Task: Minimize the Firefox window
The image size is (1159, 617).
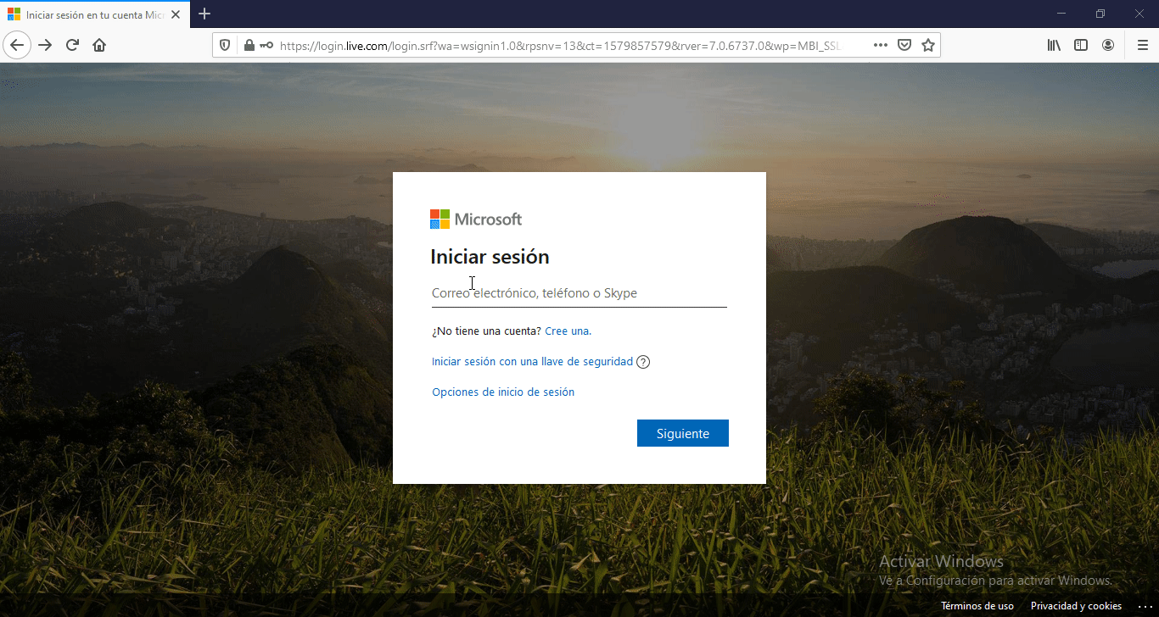Action: coord(1061,14)
